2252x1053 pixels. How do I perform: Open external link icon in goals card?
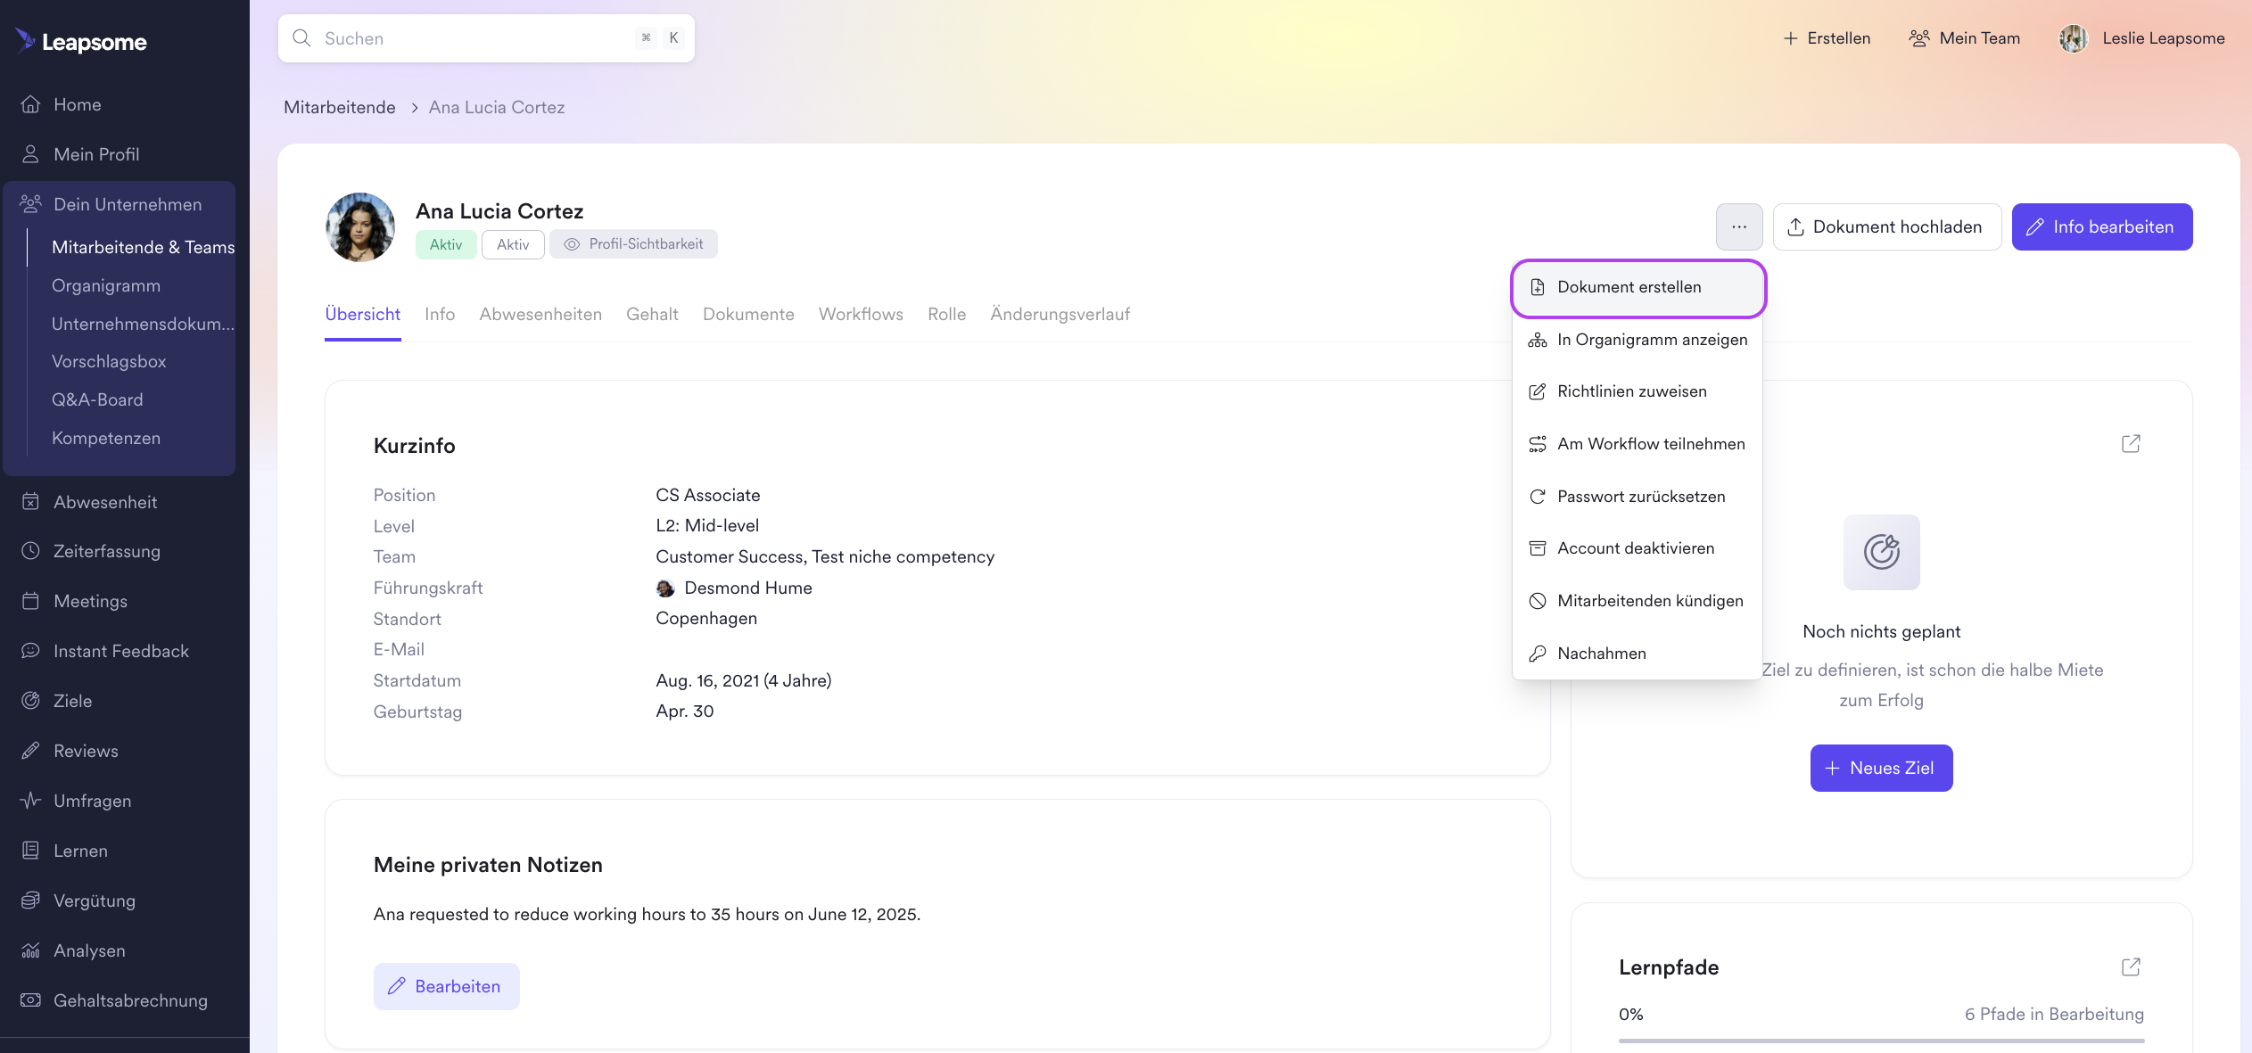tap(2130, 444)
